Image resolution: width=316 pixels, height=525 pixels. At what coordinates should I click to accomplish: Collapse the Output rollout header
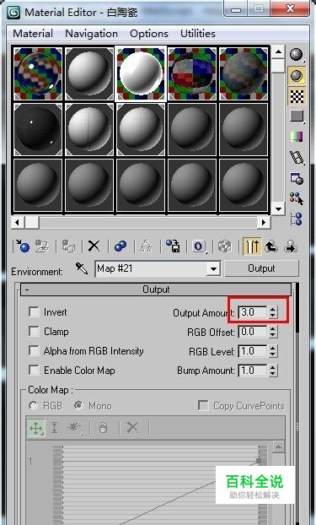pos(156,290)
